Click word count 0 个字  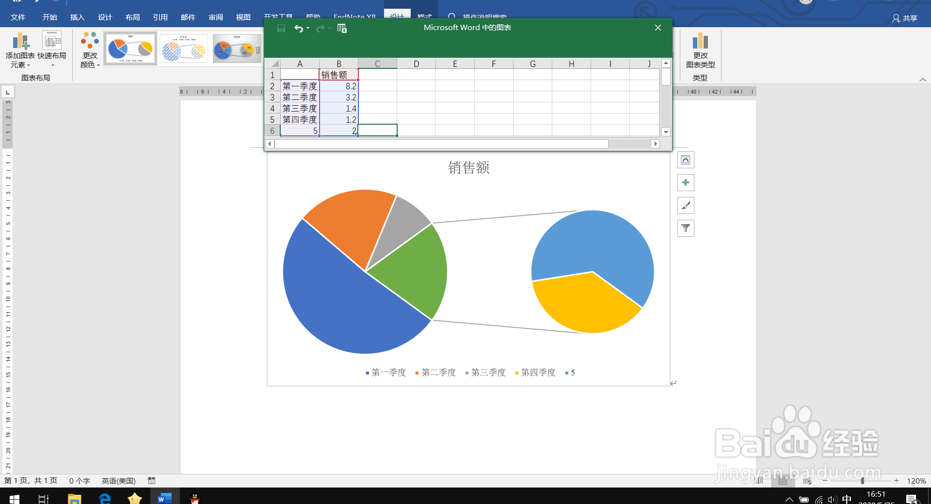[80, 481]
